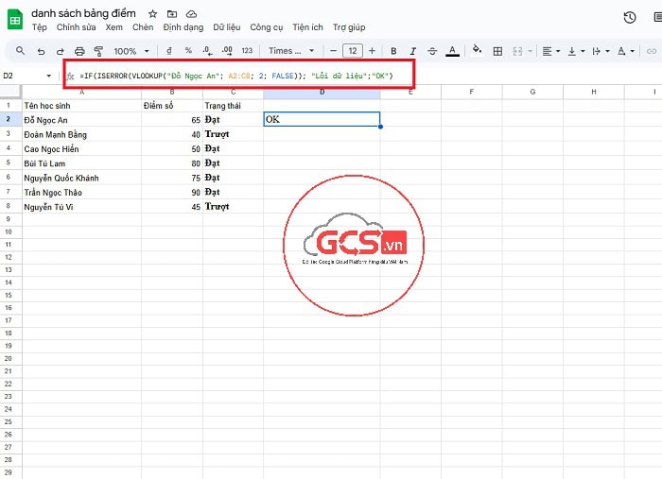Expand the Times font family dropdown
This screenshot has width=662, height=479.
(x=288, y=51)
